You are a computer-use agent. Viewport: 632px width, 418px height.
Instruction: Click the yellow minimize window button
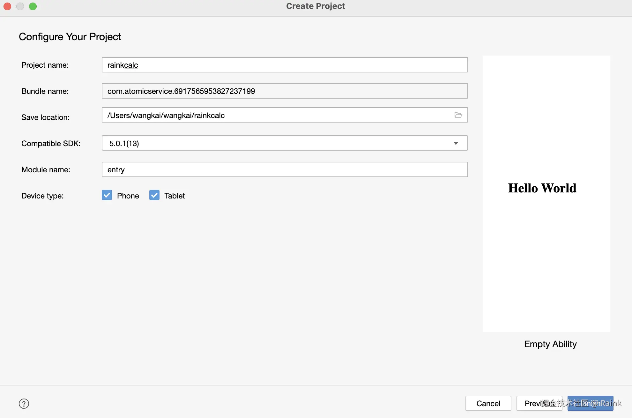coord(20,6)
